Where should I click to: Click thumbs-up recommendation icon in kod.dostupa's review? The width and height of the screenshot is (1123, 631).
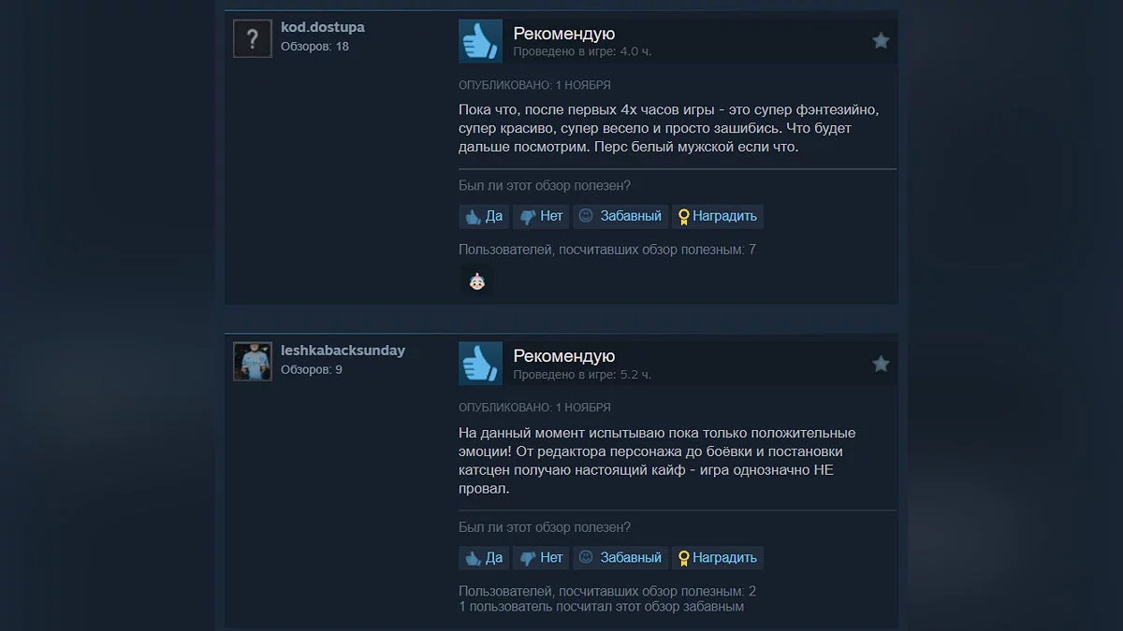(x=480, y=41)
